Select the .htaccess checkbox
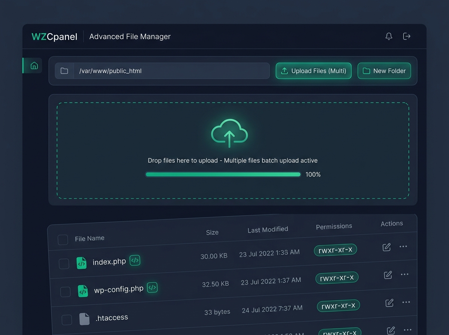Image resolution: width=449 pixels, height=335 pixels. point(67,320)
